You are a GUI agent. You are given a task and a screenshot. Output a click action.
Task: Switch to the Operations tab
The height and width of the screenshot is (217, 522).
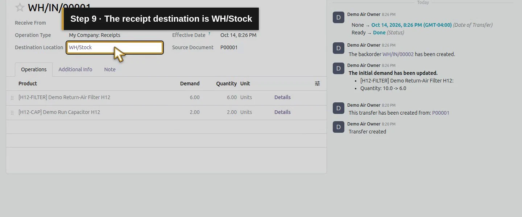pyautogui.click(x=34, y=69)
